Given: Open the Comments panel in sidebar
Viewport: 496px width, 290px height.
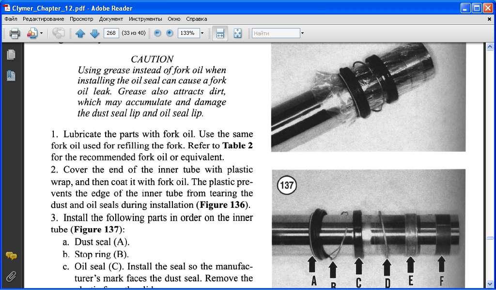Looking at the screenshot, I should click(x=11, y=256).
